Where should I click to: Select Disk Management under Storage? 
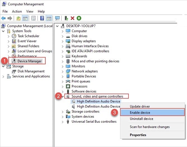(x=31, y=71)
